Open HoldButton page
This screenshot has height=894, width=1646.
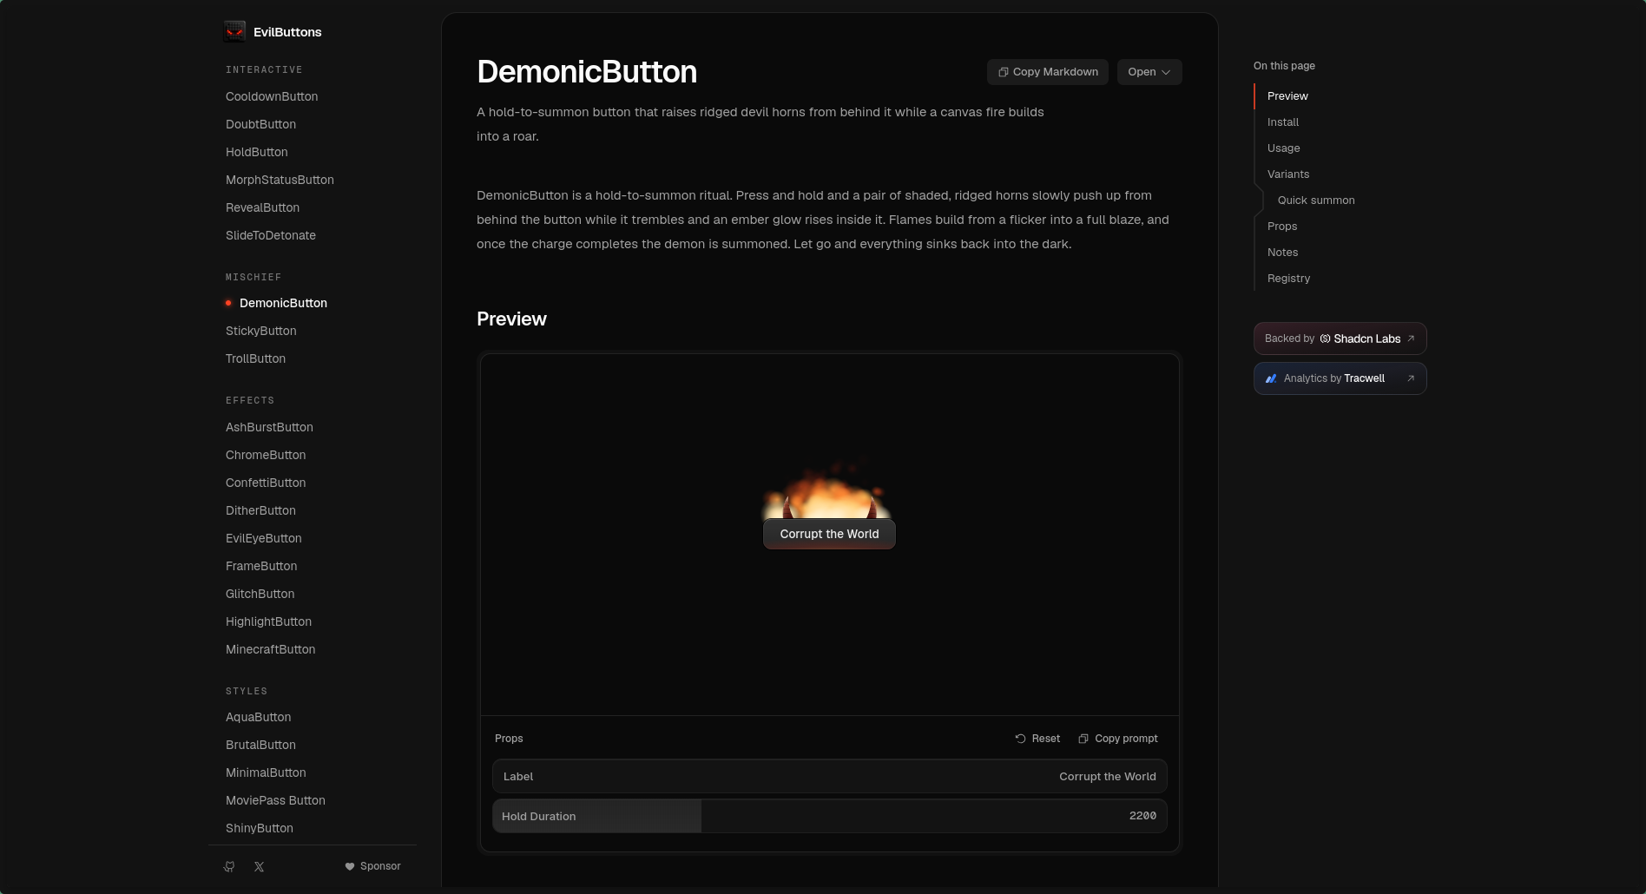click(256, 152)
